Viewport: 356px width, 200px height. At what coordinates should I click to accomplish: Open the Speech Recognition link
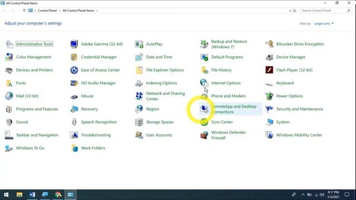point(99,122)
